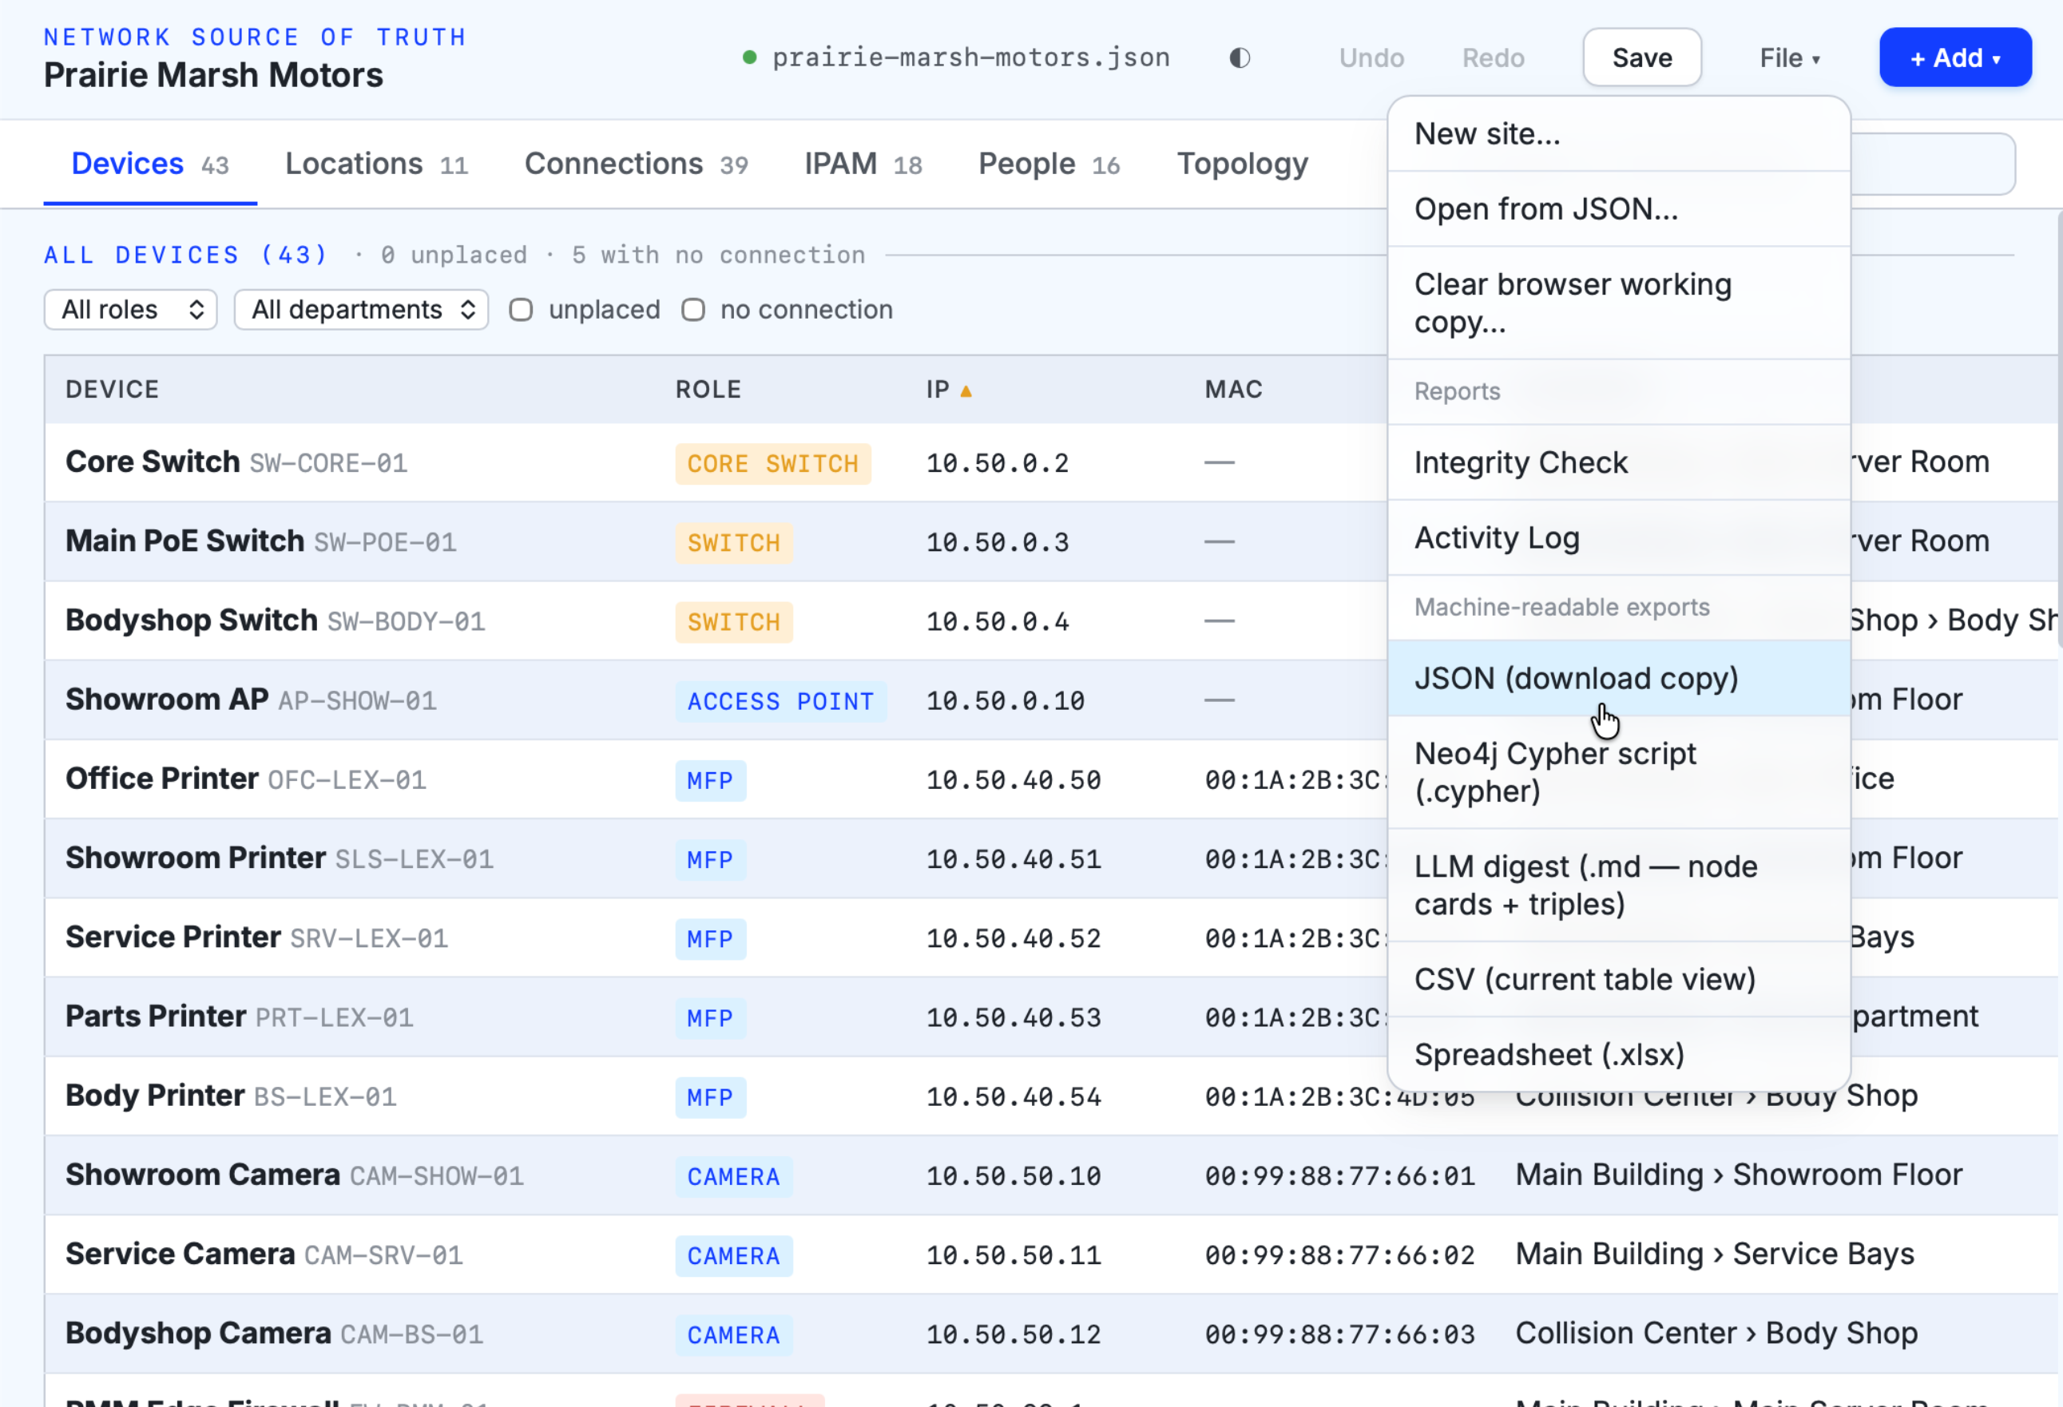2063x1407 pixels.
Task: Open the Topology tab
Action: [1242, 164]
